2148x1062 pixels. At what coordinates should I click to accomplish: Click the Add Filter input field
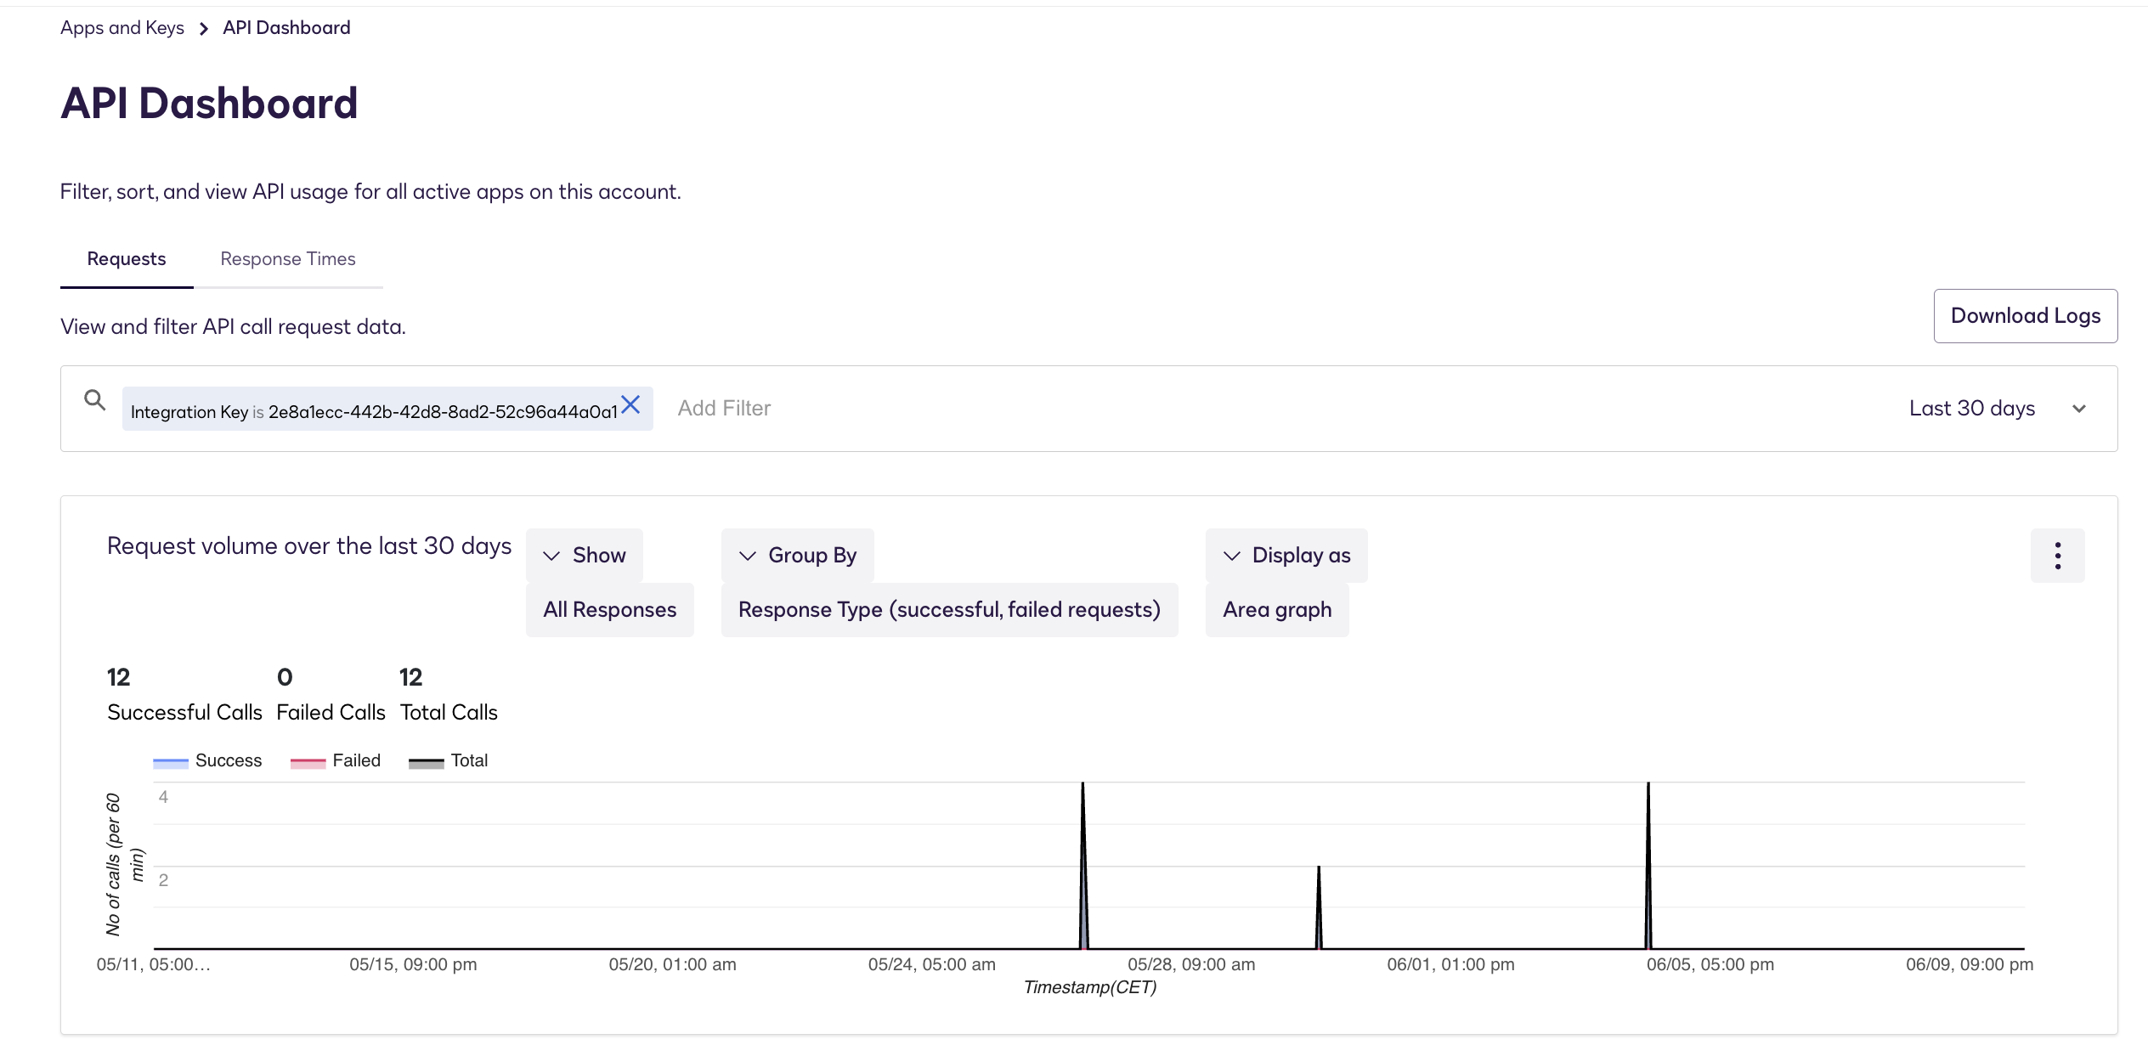tap(724, 409)
